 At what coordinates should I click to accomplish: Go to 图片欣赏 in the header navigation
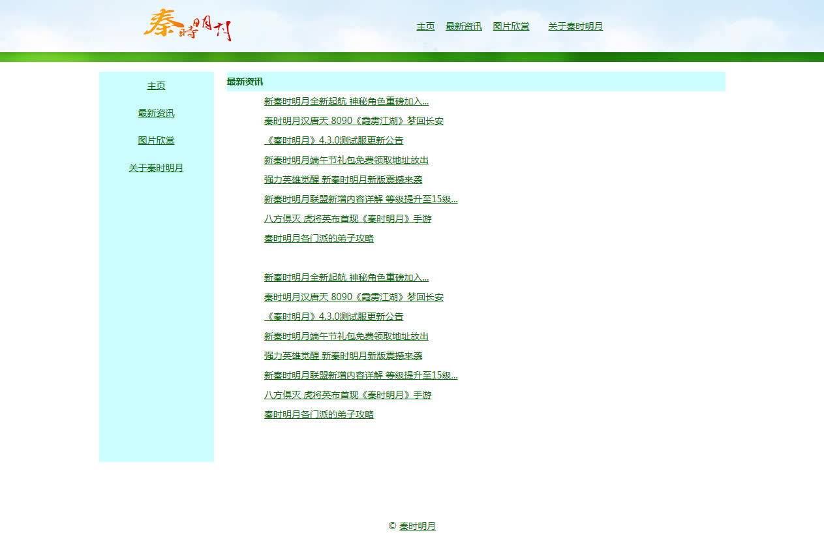click(511, 27)
